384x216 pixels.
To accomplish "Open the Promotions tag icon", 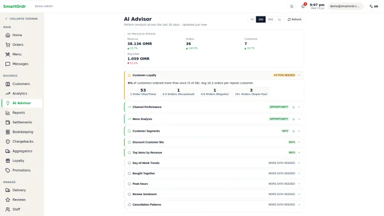I will click(x=8, y=170).
